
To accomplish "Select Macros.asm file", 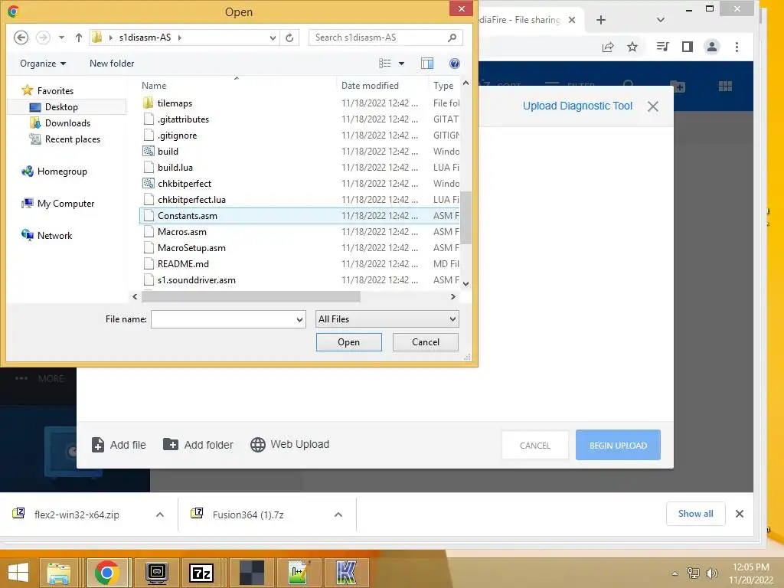I will coord(299,231).
